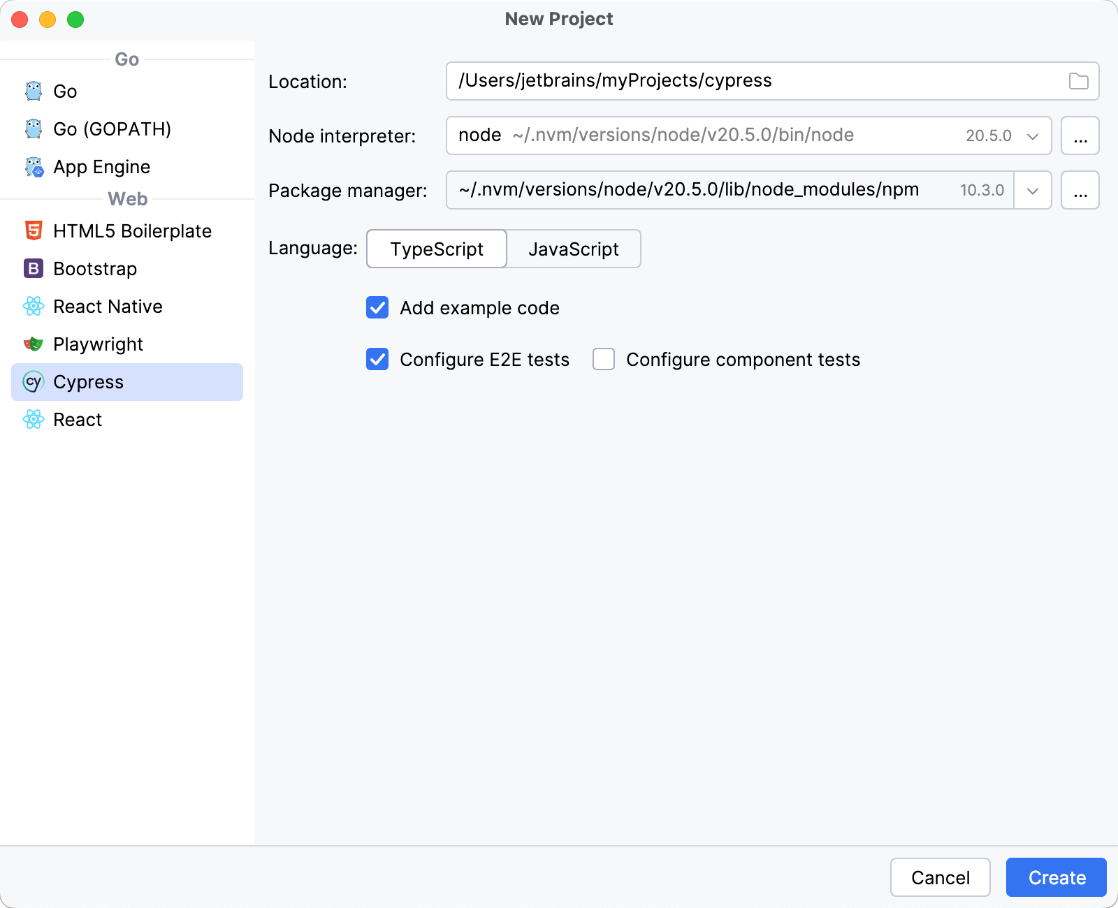Click the Go gopher icon
1118x908 pixels.
coord(34,91)
